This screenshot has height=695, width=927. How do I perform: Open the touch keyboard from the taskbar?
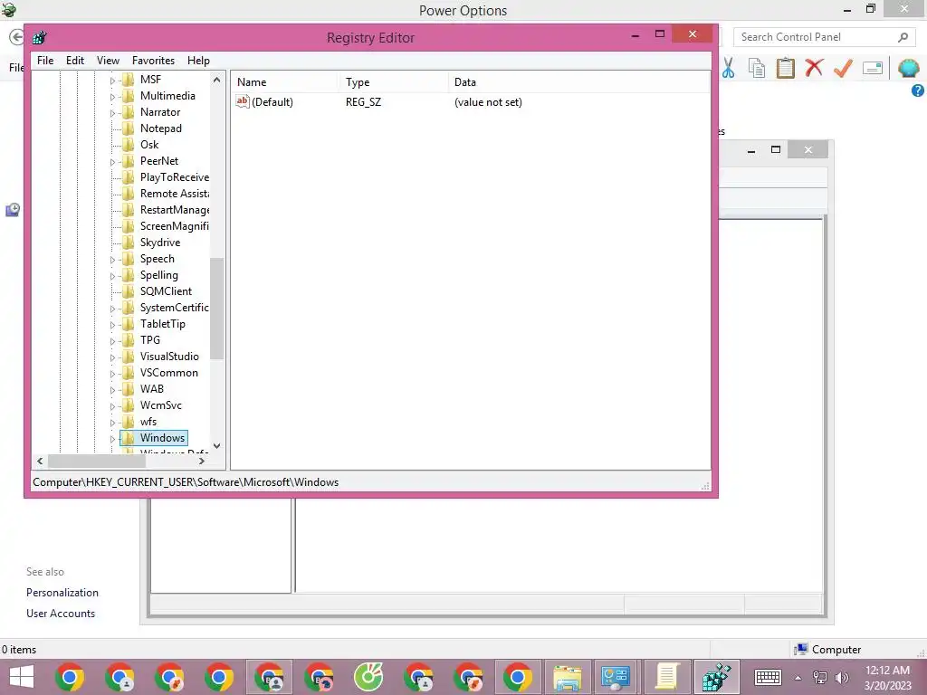pos(768,677)
